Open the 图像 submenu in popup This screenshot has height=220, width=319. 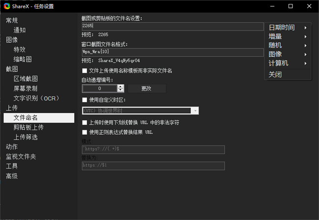click(288, 54)
